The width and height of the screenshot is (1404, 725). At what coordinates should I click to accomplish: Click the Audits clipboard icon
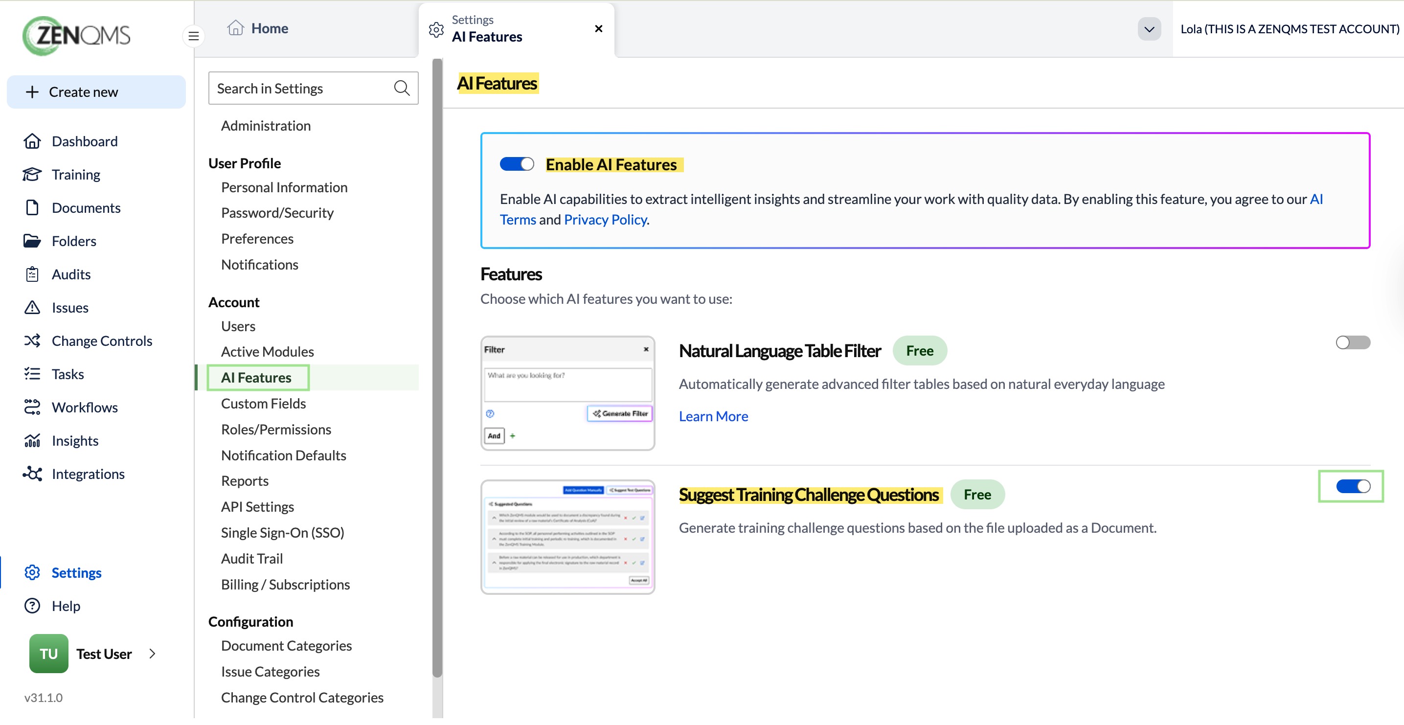pyautogui.click(x=32, y=275)
